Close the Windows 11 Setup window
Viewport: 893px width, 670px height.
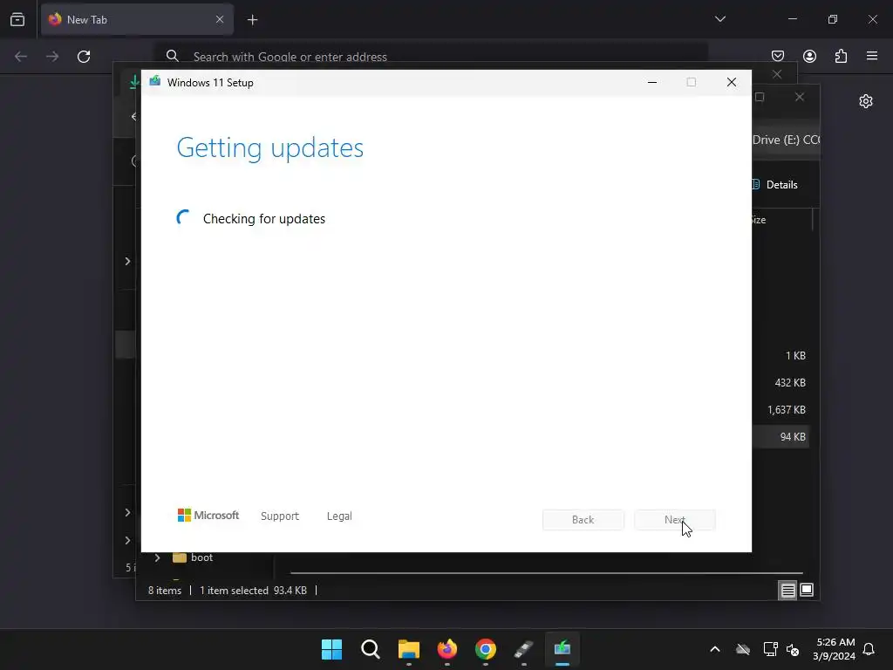coord(732,83)
